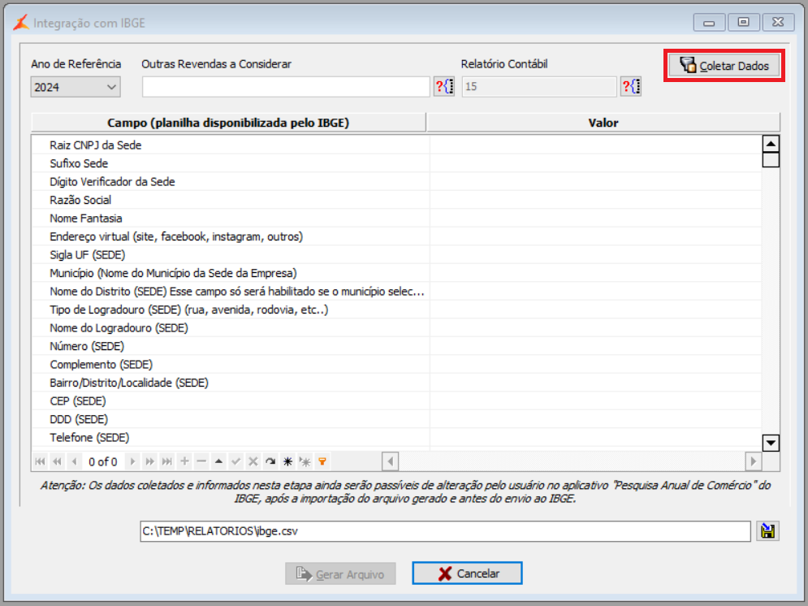Select the Raiz CNPJ da Sede row
The width and height of the screenshot is (808, 606).
coord(396,145)
